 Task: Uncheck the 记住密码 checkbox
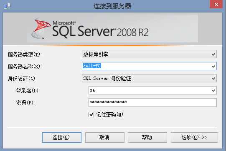(91, 114)
